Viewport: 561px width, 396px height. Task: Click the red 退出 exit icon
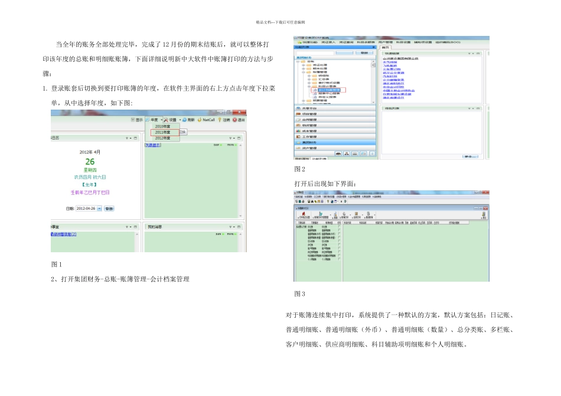tap(234, 120)
